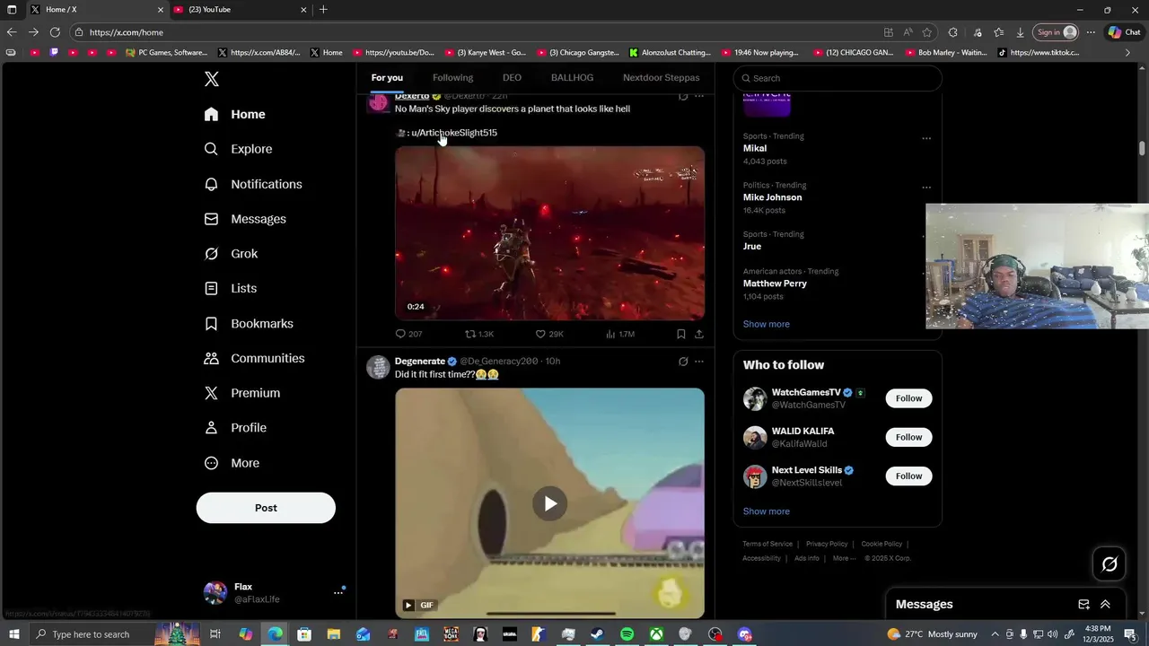Open Messages envelope in sidebar
The height and width of the screenshot is (646, 1149).
click(211, 219)
